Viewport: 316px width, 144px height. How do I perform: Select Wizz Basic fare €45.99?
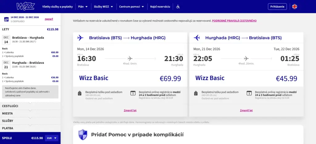246,78
